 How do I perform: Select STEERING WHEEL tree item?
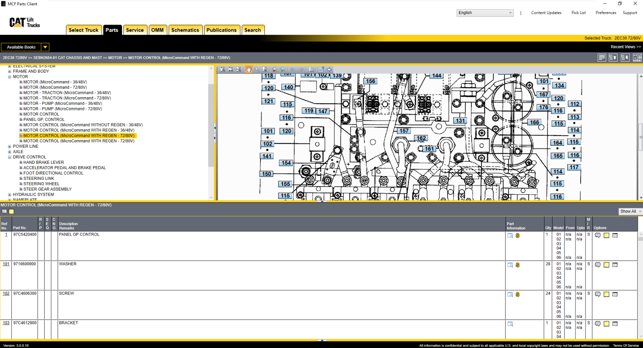(x=41, y=184)
